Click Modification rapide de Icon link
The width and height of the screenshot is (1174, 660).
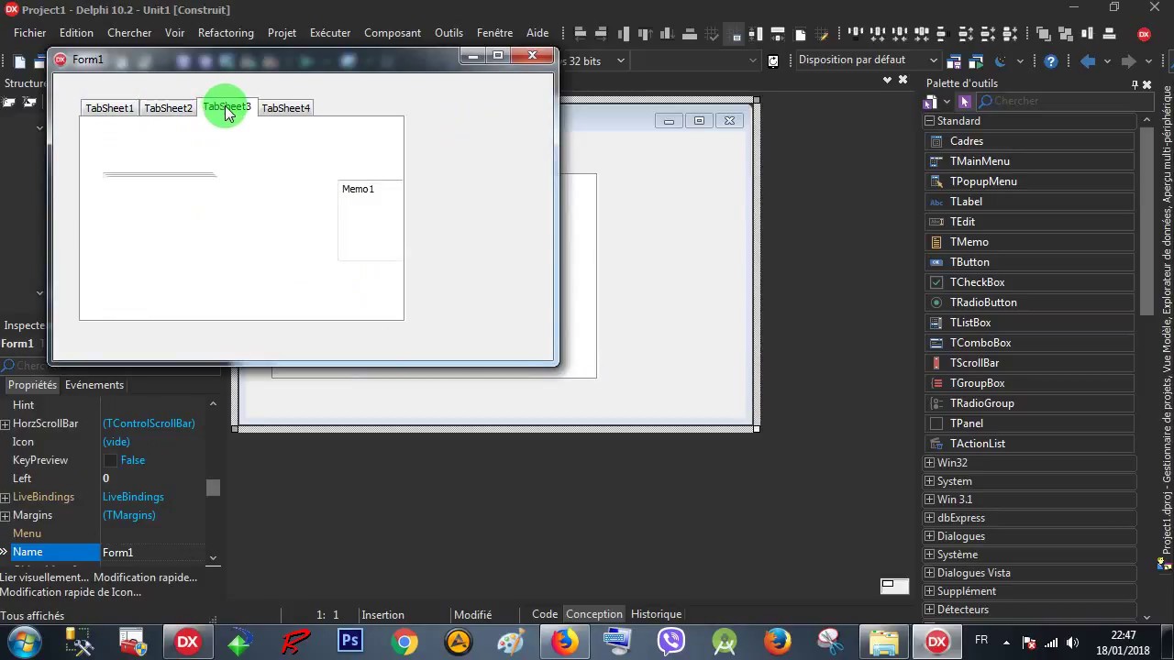[x=71, y=592]
